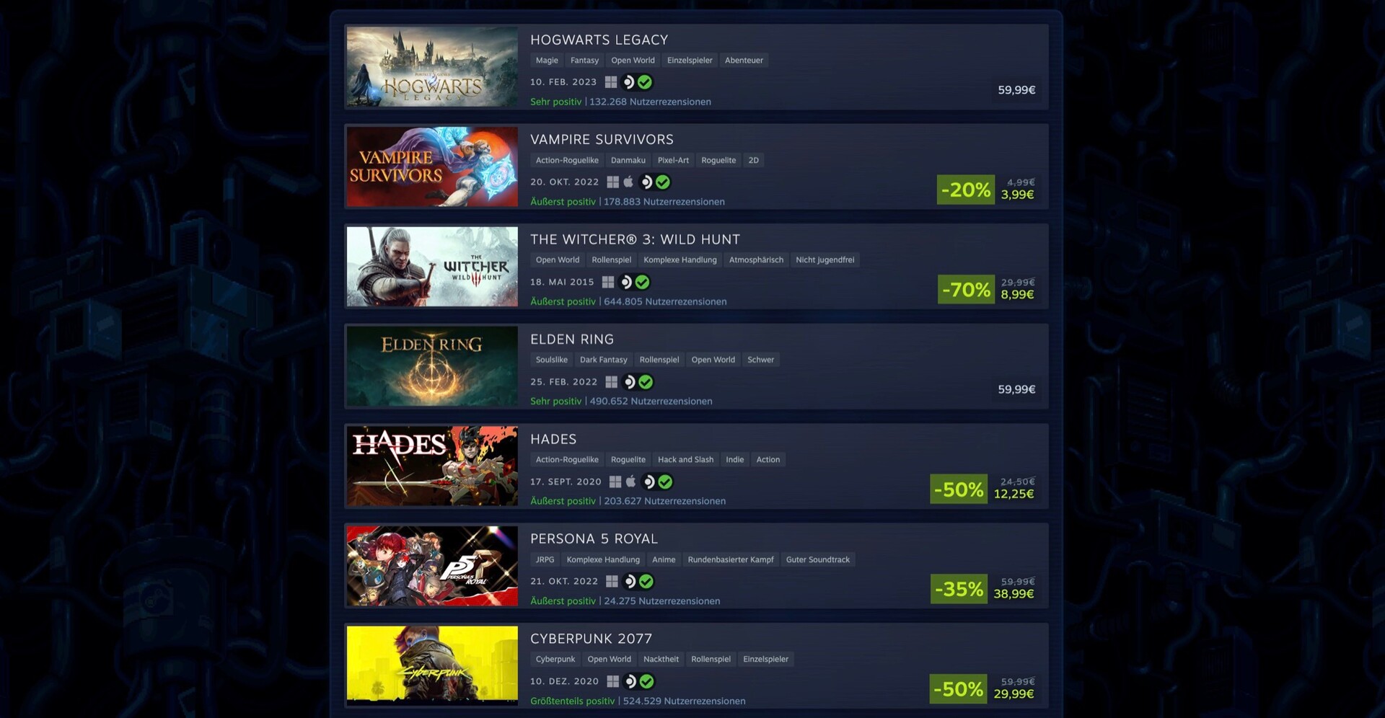Choose the Soulslike tag under Elden Ring

(551, 360)
